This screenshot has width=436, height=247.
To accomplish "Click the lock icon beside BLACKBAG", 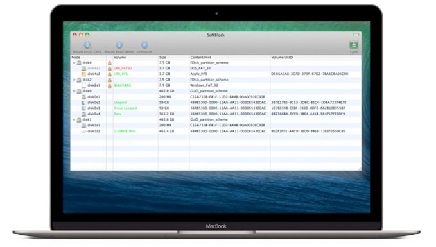I will [x=110, y=85].
